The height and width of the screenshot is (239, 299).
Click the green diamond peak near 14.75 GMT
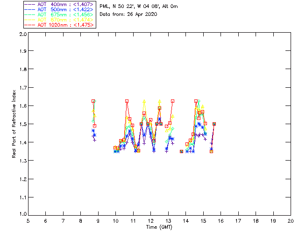coord(199,101)
